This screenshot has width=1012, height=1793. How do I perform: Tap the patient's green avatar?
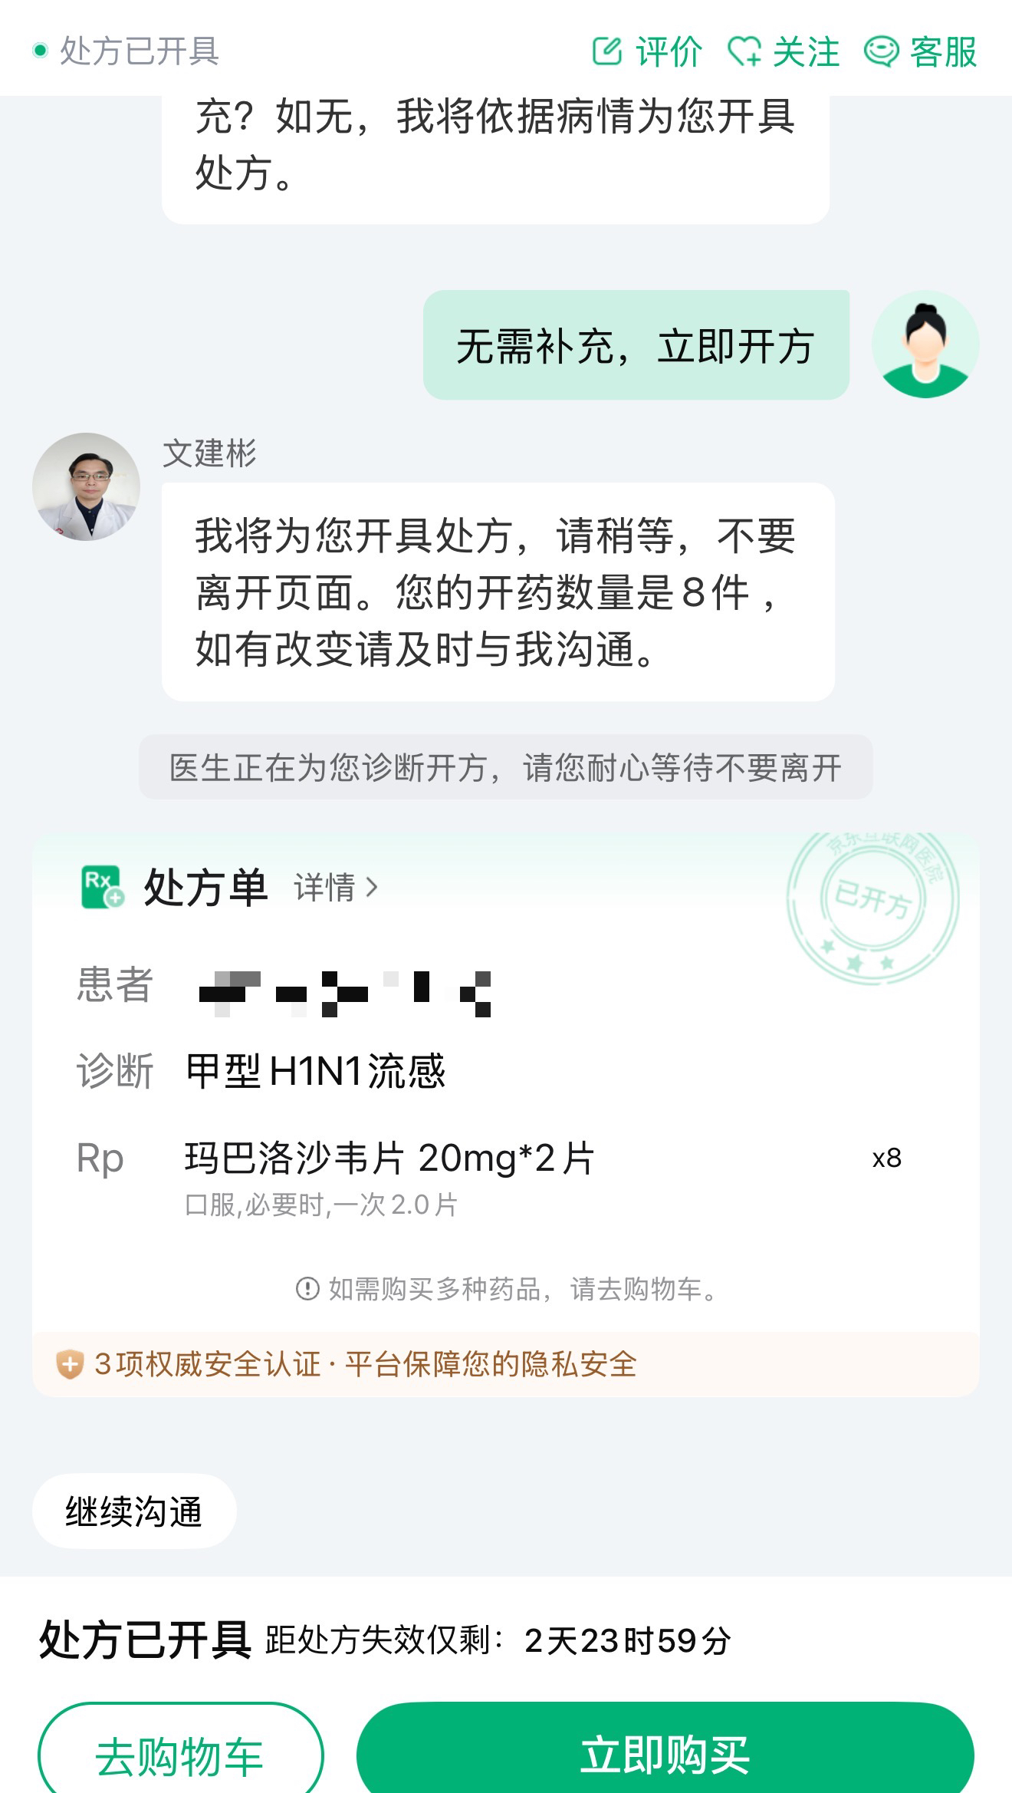coord(925,344)
